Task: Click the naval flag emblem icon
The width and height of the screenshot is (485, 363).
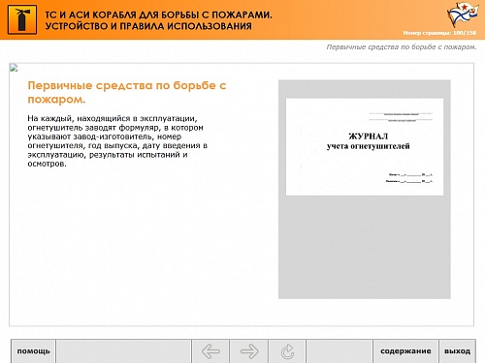Action: pyautogui.click(x=462, y=15)
